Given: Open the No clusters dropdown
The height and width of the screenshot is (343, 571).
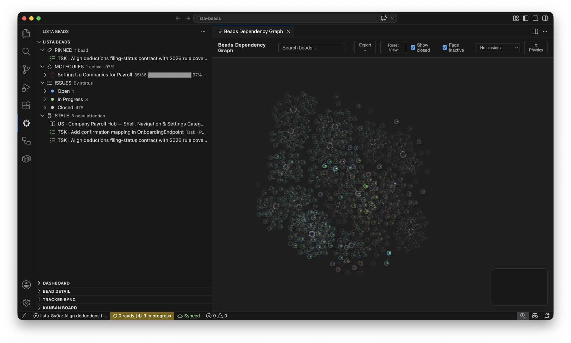Looking at the screenshot, I should click(498, 48).
